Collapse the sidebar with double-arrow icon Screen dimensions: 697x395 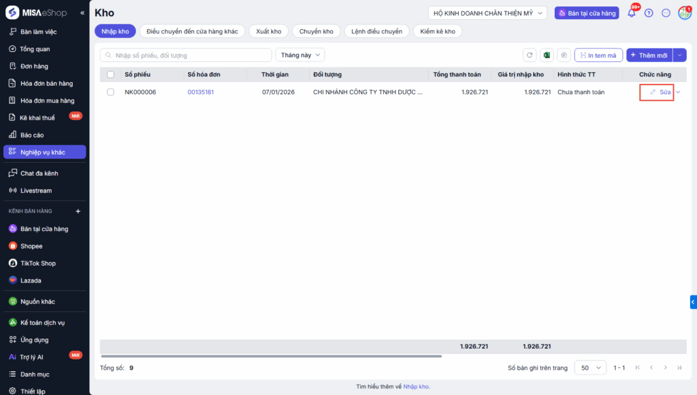coord(82,13)
